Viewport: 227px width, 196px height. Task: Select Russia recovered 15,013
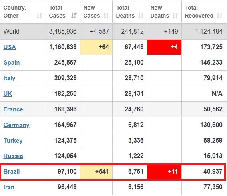pos(213,156)
